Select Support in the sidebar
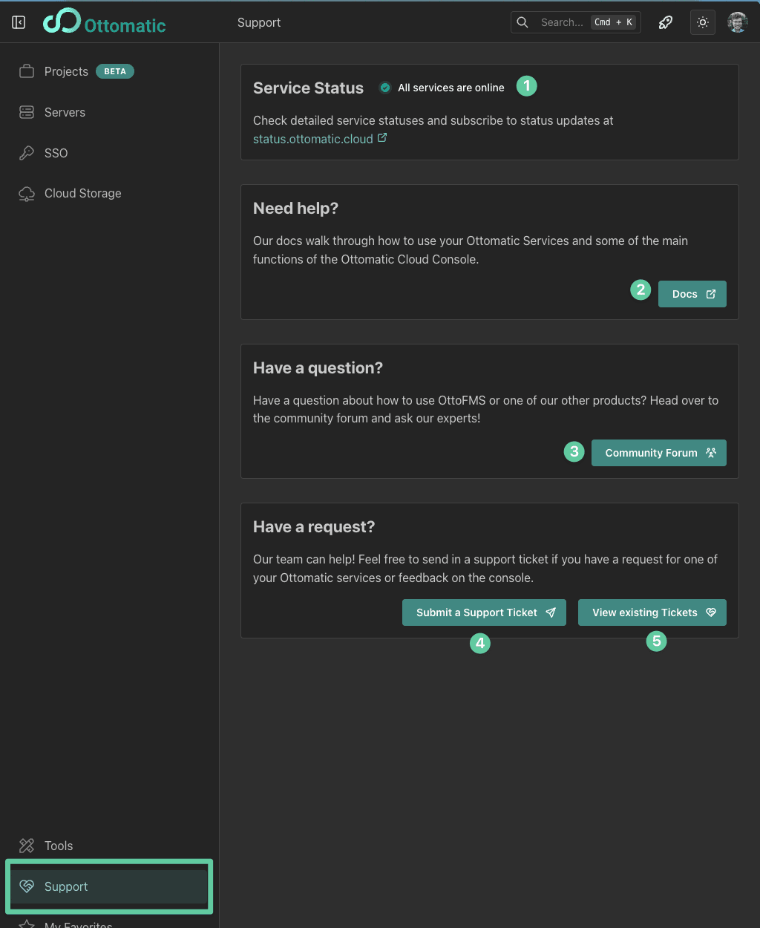The image size is (760, 928). [x=66, y=886]
